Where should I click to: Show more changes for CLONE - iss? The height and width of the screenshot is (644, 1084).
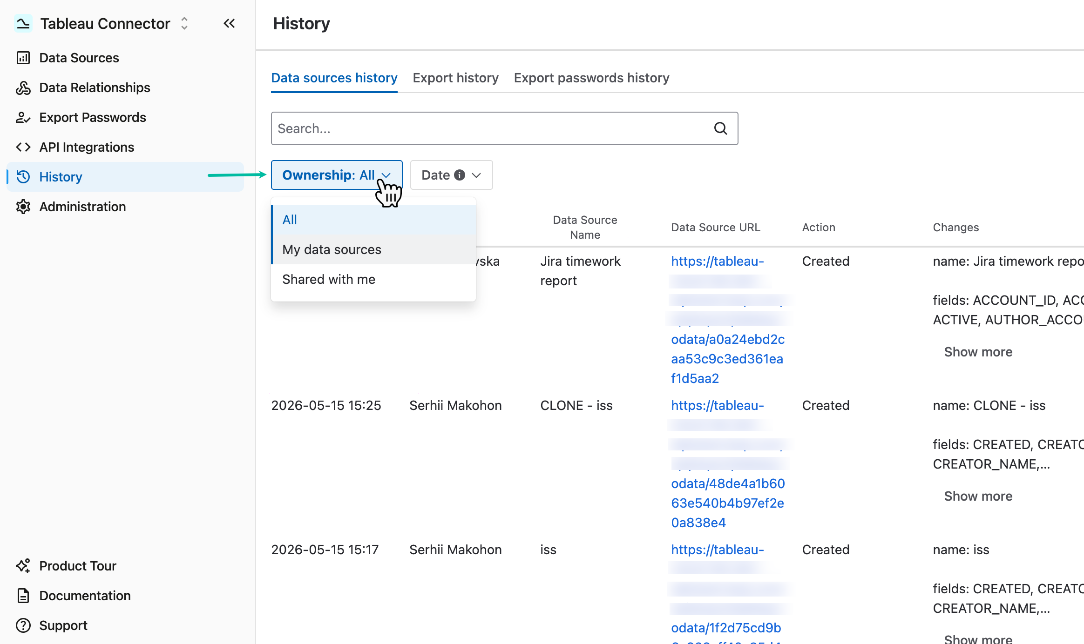click(978, 496)
